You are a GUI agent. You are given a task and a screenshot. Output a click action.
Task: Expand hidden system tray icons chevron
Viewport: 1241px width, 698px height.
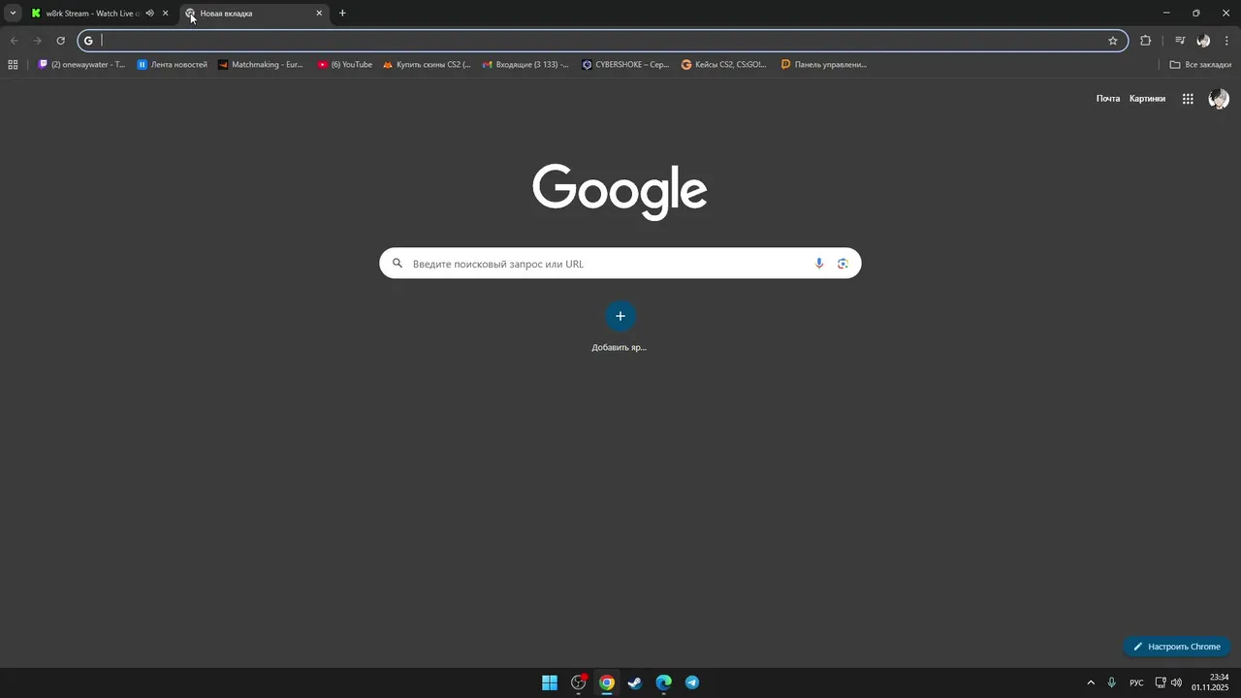tap(1090, 682)
